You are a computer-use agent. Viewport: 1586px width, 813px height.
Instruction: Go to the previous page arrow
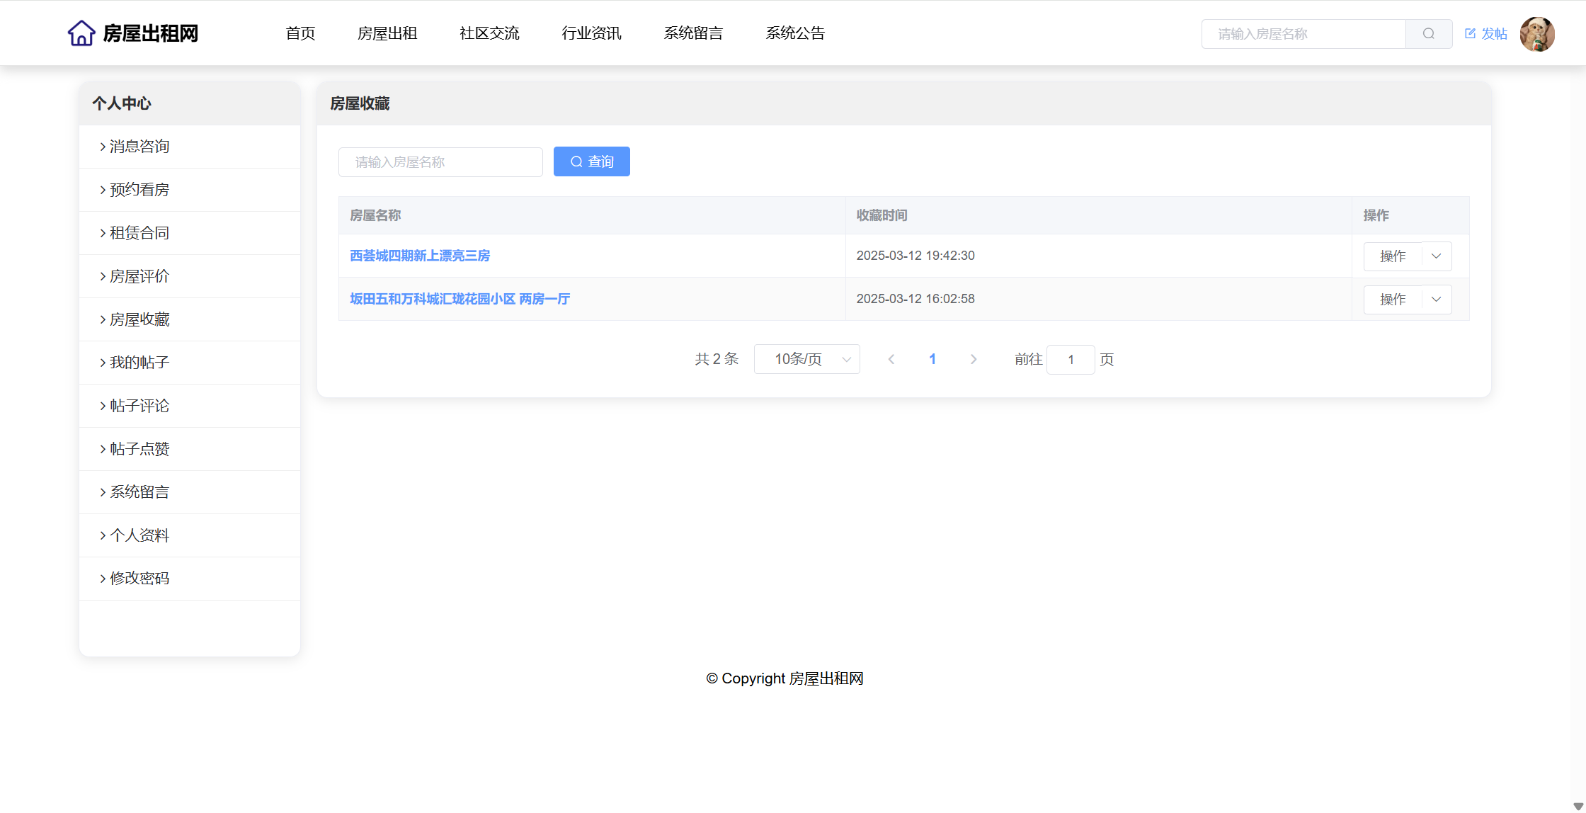pos(891,360)
